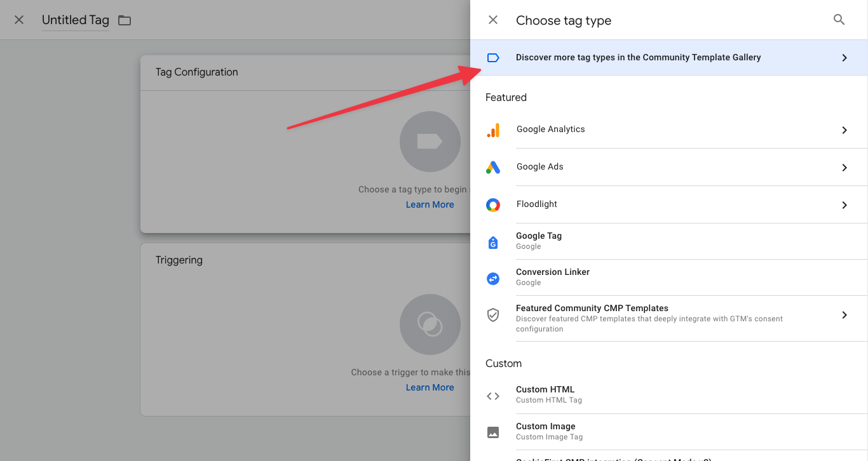Click the tag placeholder icon in Tag Configuration
868x461 pixels.
point(430,142)
